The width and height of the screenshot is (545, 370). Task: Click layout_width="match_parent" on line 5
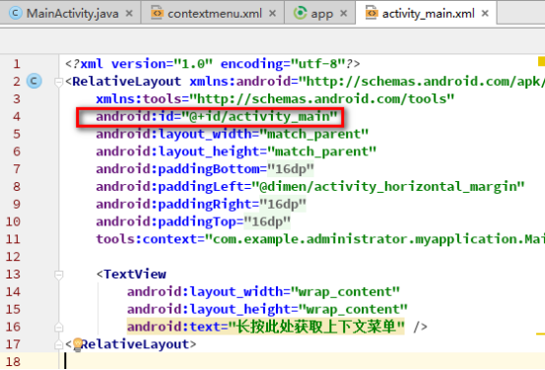pyautogui.click(x=263, y=135)
